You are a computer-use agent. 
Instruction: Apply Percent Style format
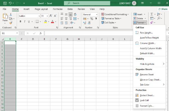coord(92,19)
